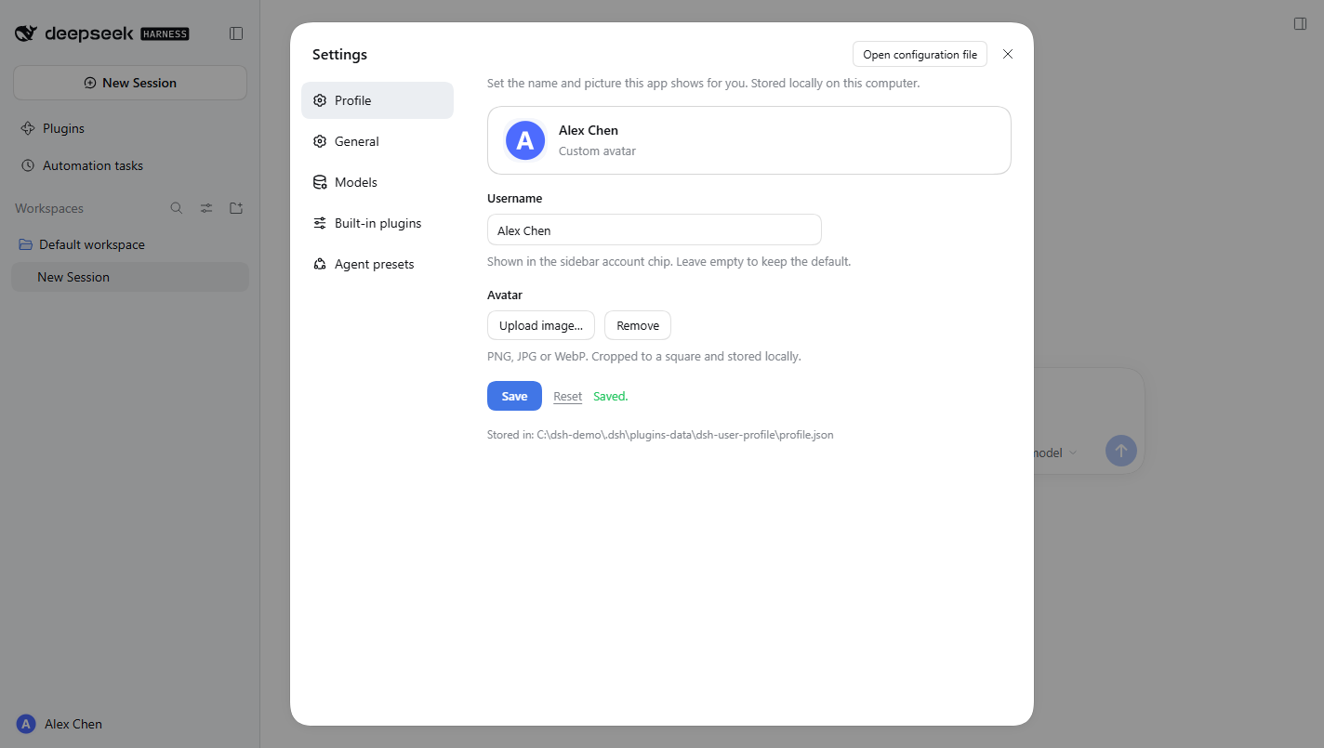This screenshot has height=748, width=1324.
Task: Click the Saved. status text
Action: (611, 396)
